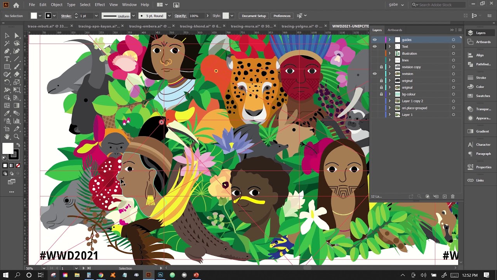Screen dimensions: 497x280
Task: Open the stroke weight 1 pt dropdown
Action: coord(96,16)
